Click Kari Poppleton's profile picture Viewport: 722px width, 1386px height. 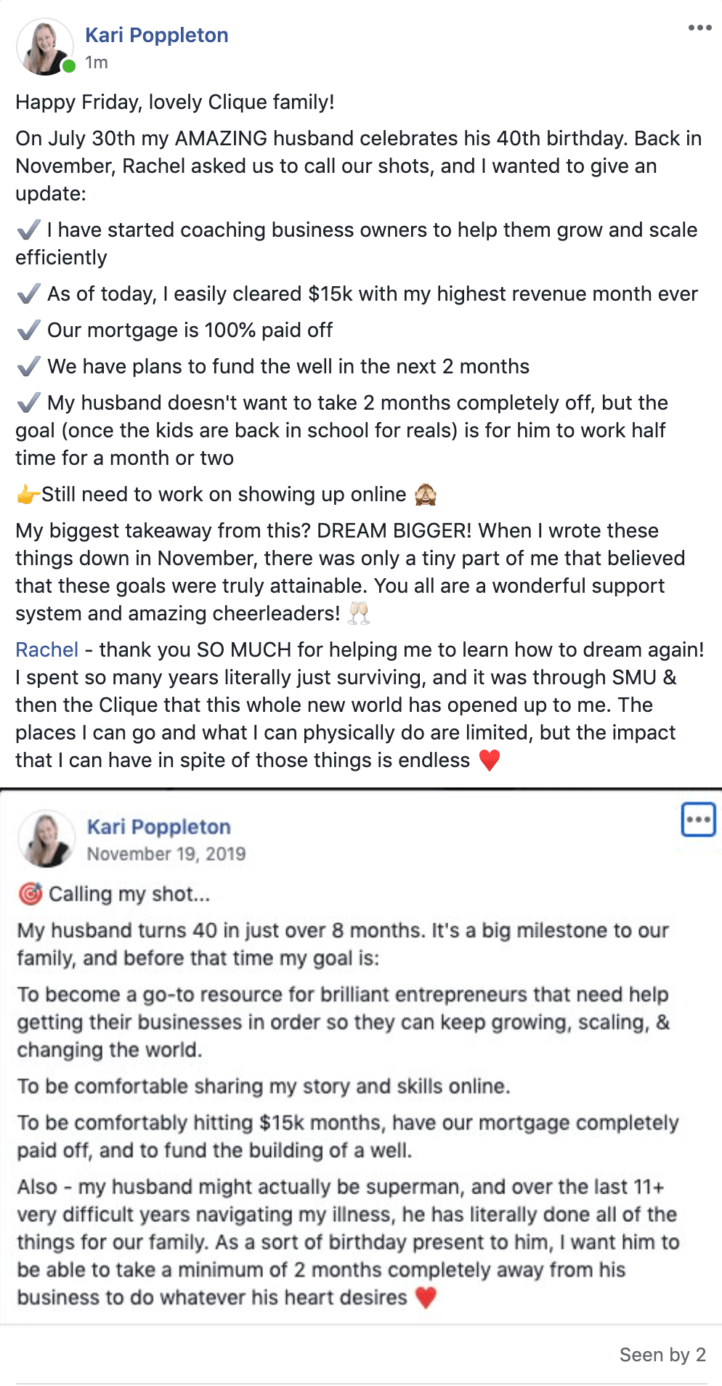pyautogui.click(x=44, y=46)
